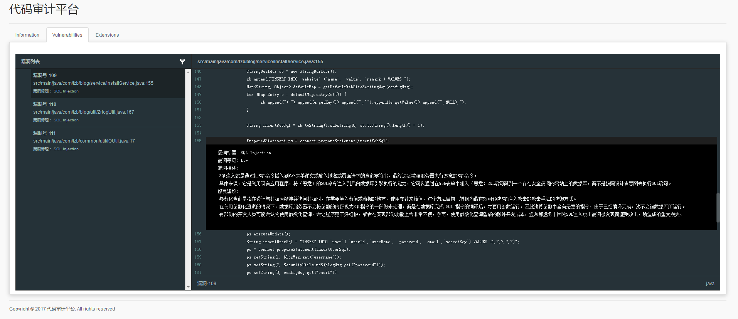Click the String insertUserSql code line
This screenshot has height=319, width=738.
pos(383,242)
